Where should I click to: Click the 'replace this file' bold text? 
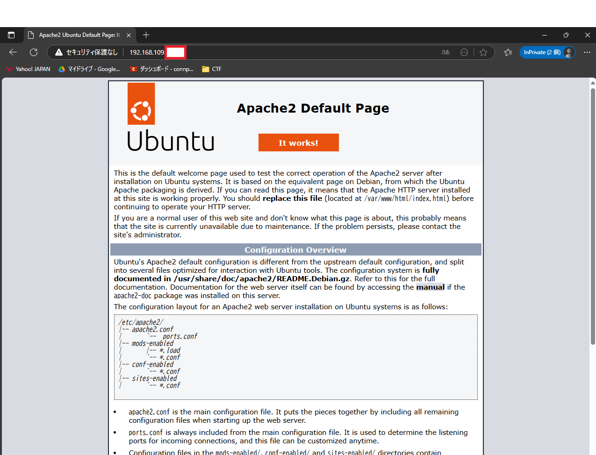[x=292, y=199]
